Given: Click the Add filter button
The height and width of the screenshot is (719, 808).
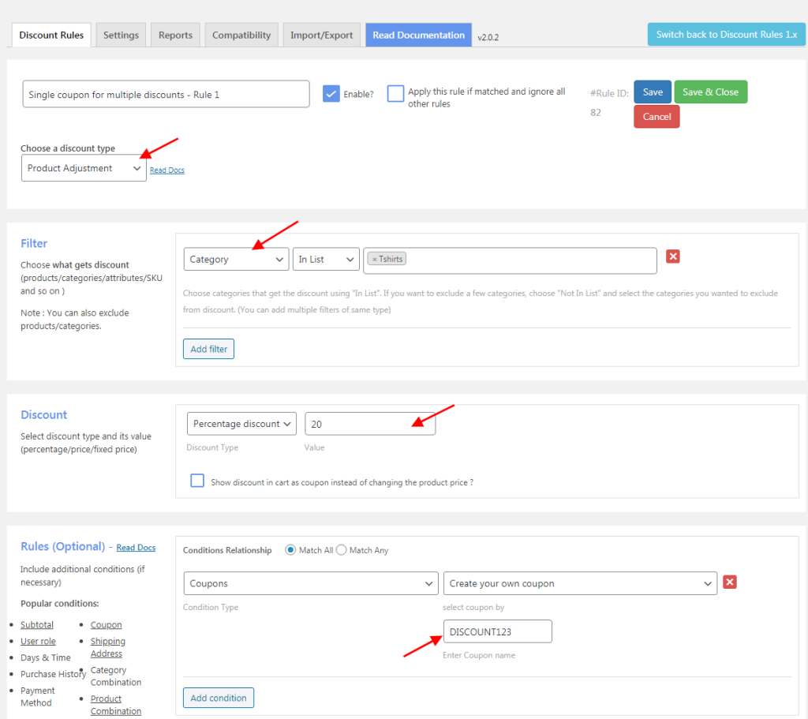Looking at the screenshot, I should point(208,349).
